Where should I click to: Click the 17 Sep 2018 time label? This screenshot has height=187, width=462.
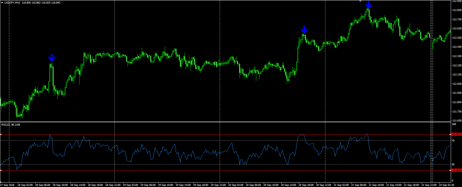(x=7, y=185)
